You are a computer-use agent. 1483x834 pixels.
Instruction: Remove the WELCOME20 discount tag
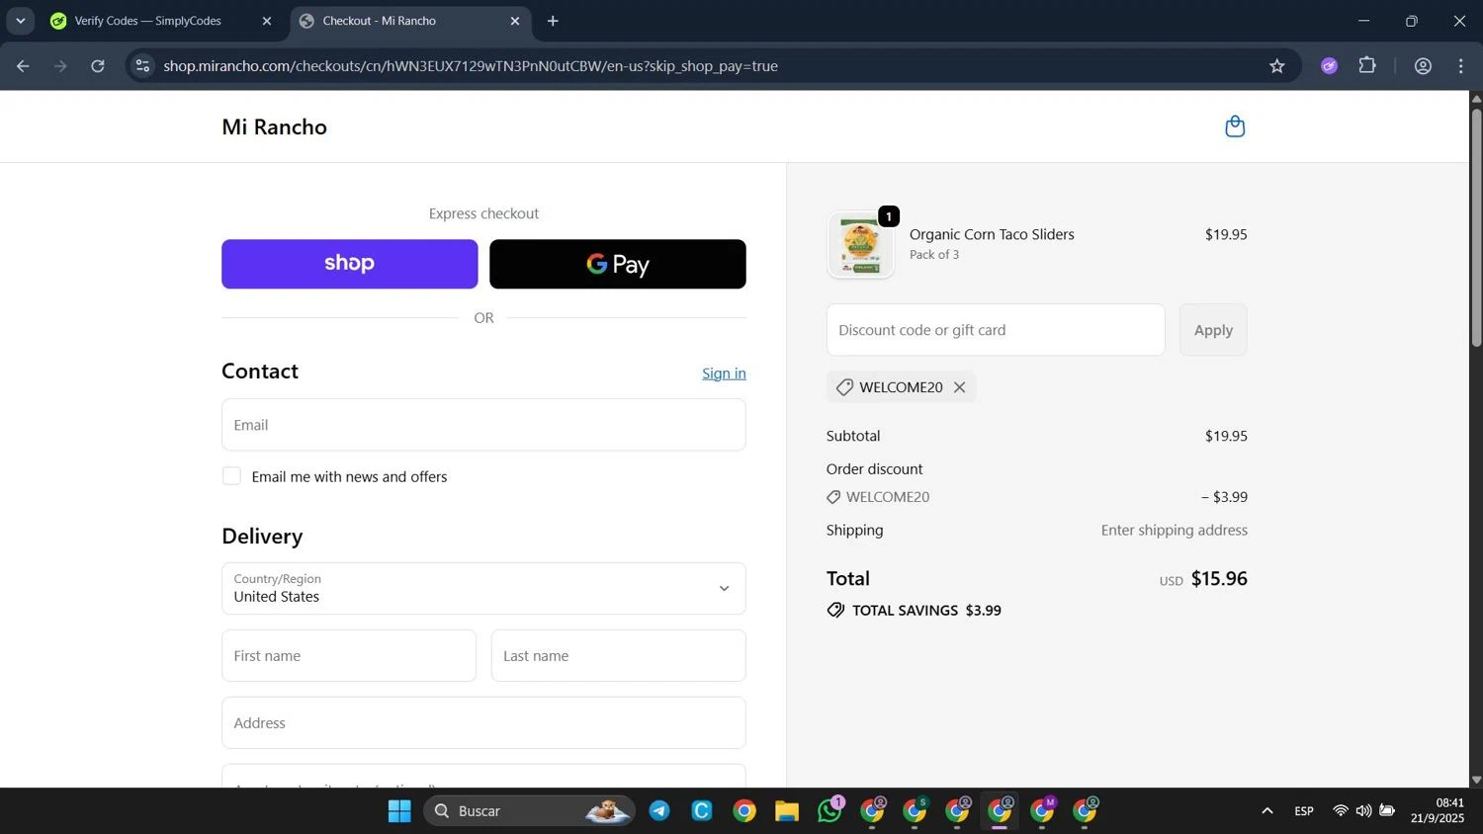tap(959, 387)
